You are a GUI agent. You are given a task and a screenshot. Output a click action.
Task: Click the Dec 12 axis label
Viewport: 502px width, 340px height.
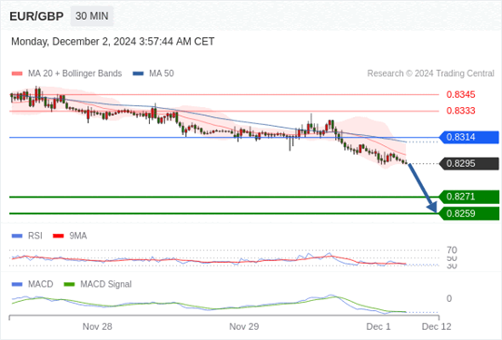coord(437,326)
